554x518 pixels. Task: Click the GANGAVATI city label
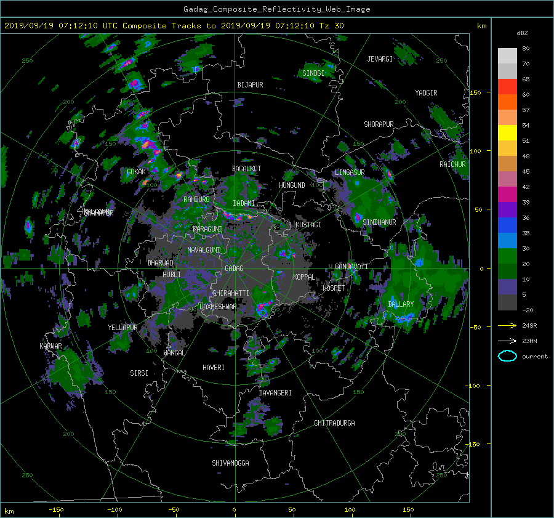pos(351,267)
